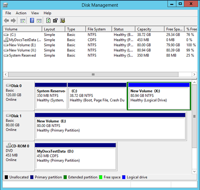Click the black Unallocated legend swatch

6,177
